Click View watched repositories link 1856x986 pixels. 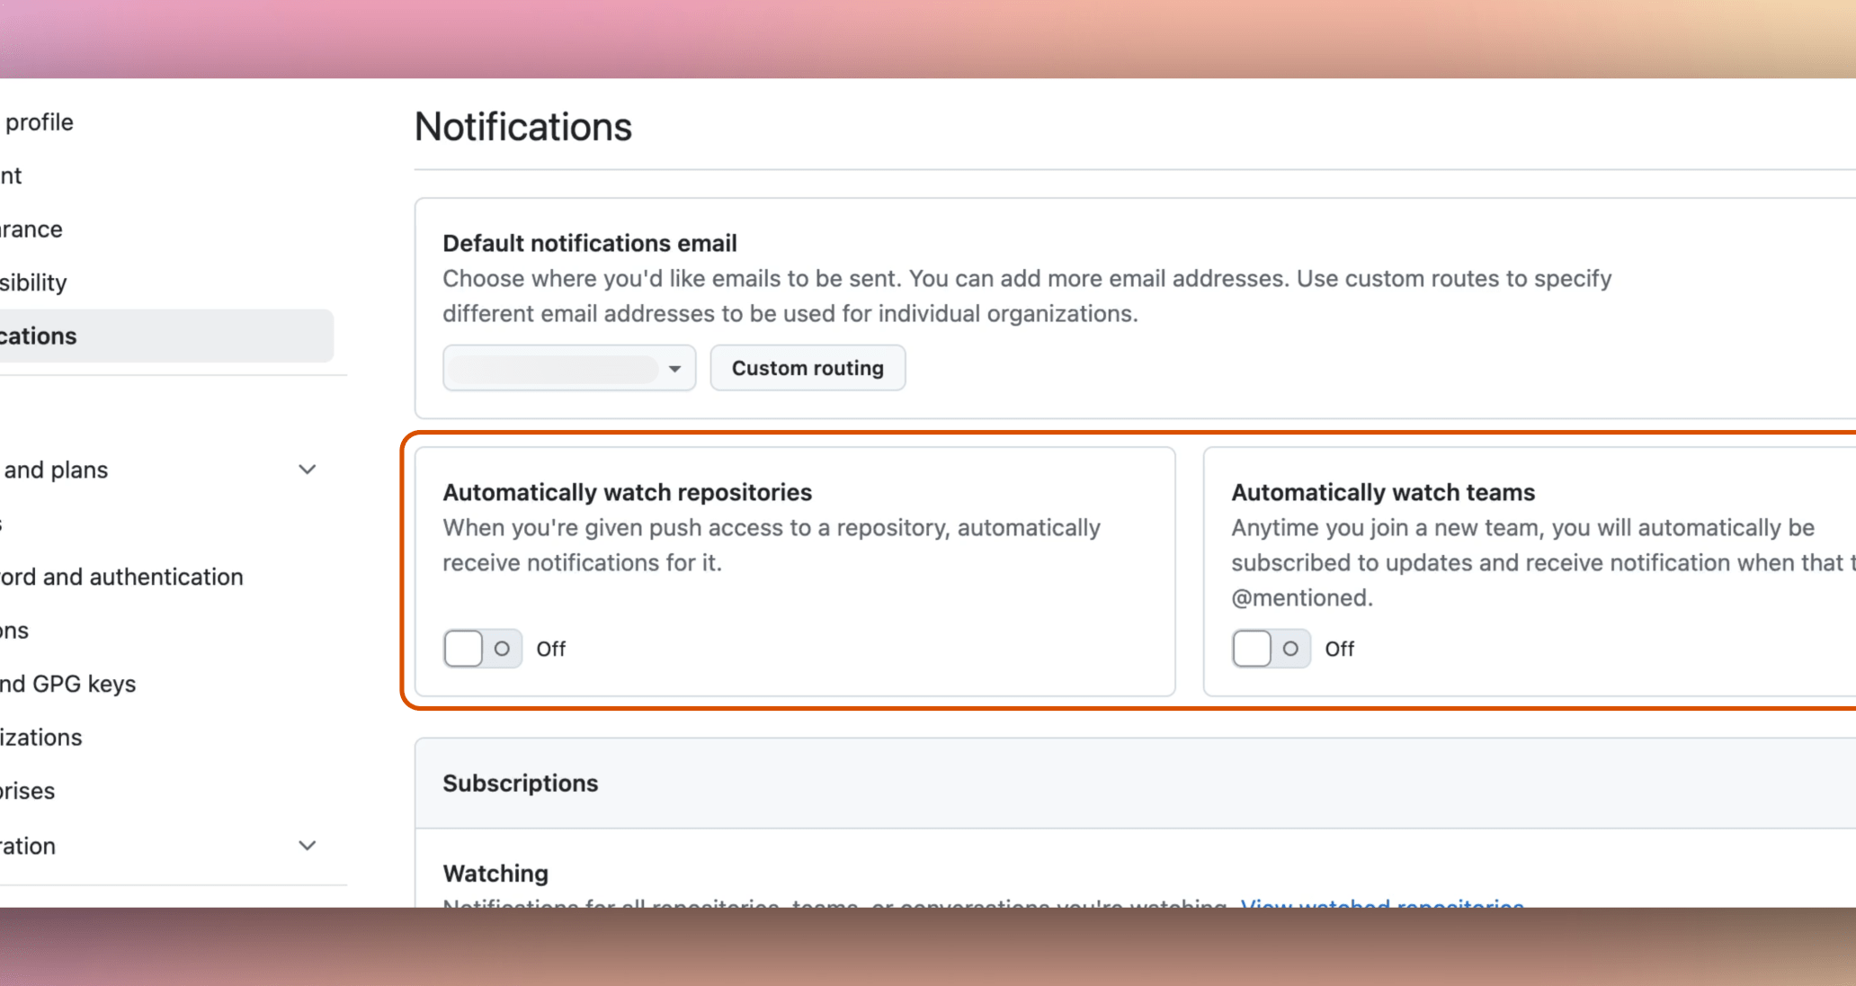[x=1382, y=902]
